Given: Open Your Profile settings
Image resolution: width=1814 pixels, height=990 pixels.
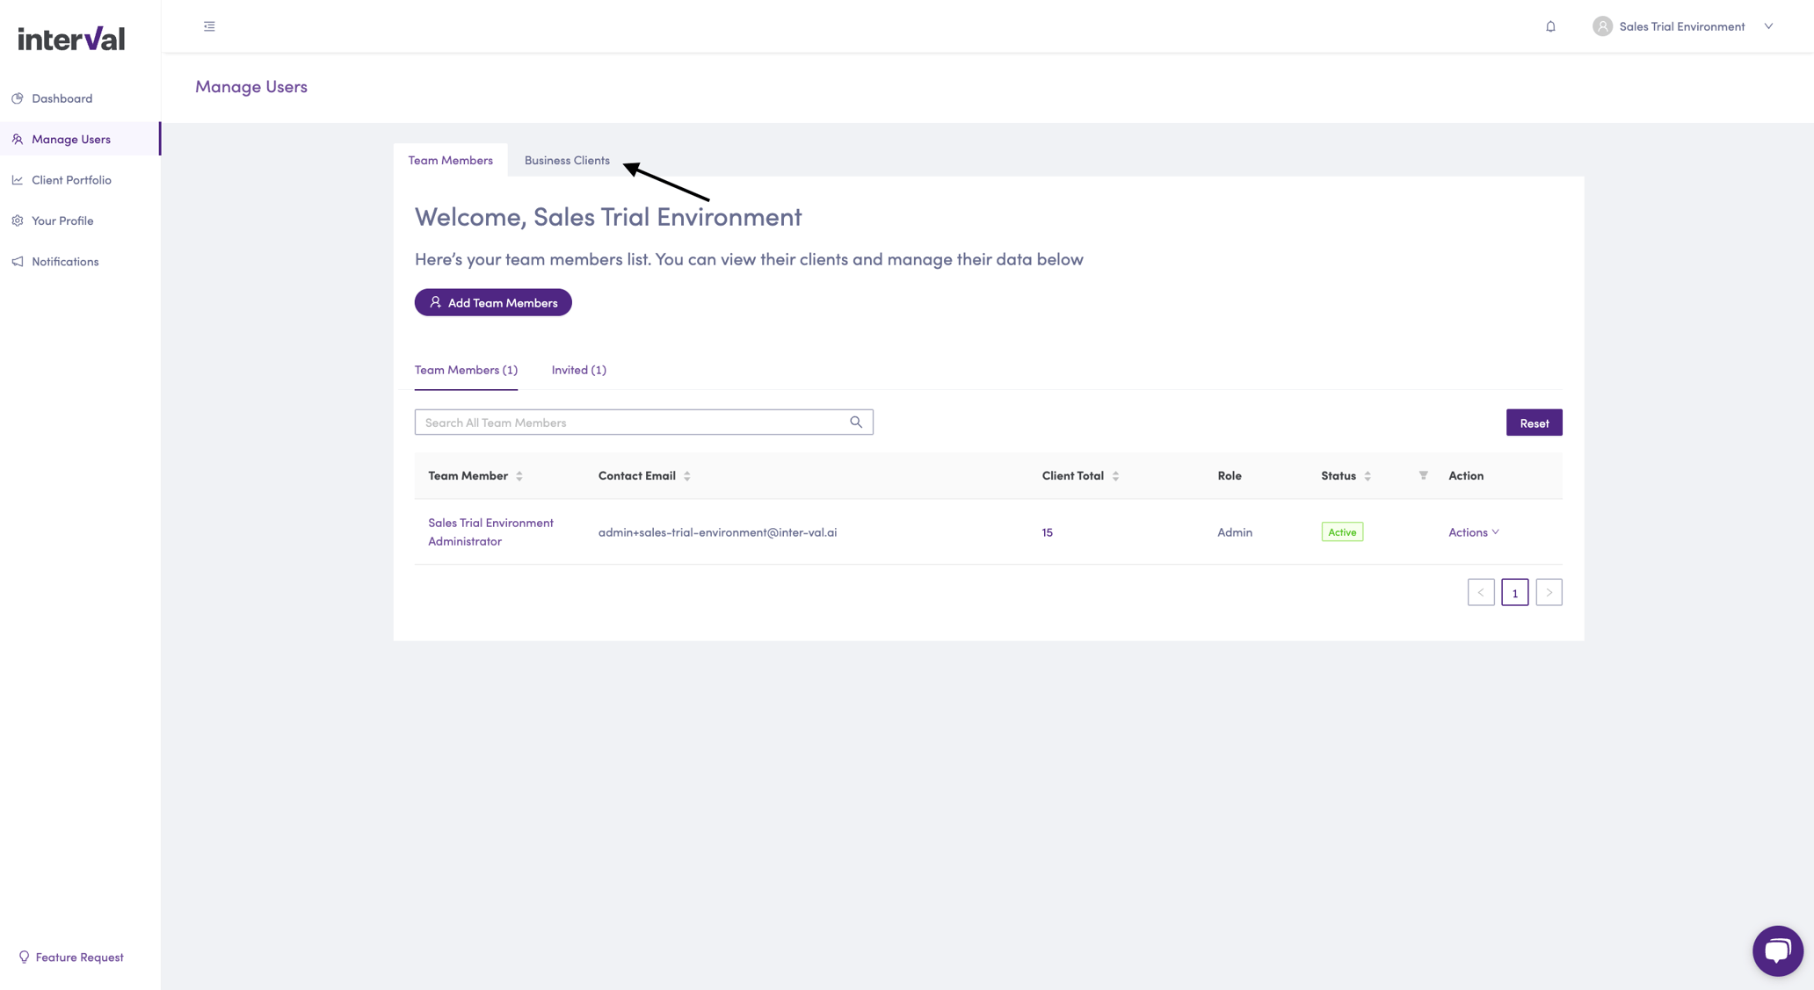Looking at the screenshot, I should pyautogui.click(x=62, y=220).
